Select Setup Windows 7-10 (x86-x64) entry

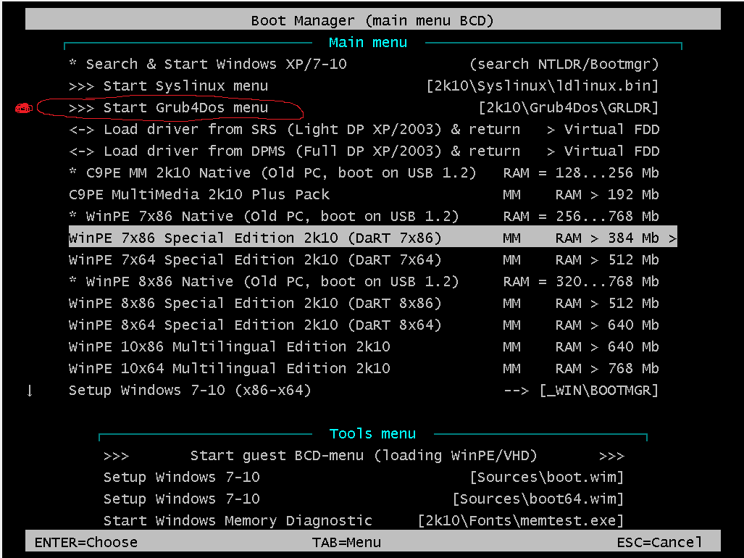190,391
